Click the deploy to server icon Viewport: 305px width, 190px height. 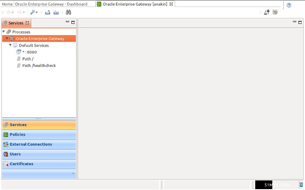coord(267,12)
